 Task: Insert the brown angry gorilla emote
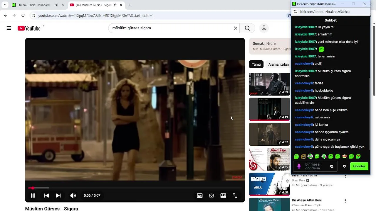[303, 156]
